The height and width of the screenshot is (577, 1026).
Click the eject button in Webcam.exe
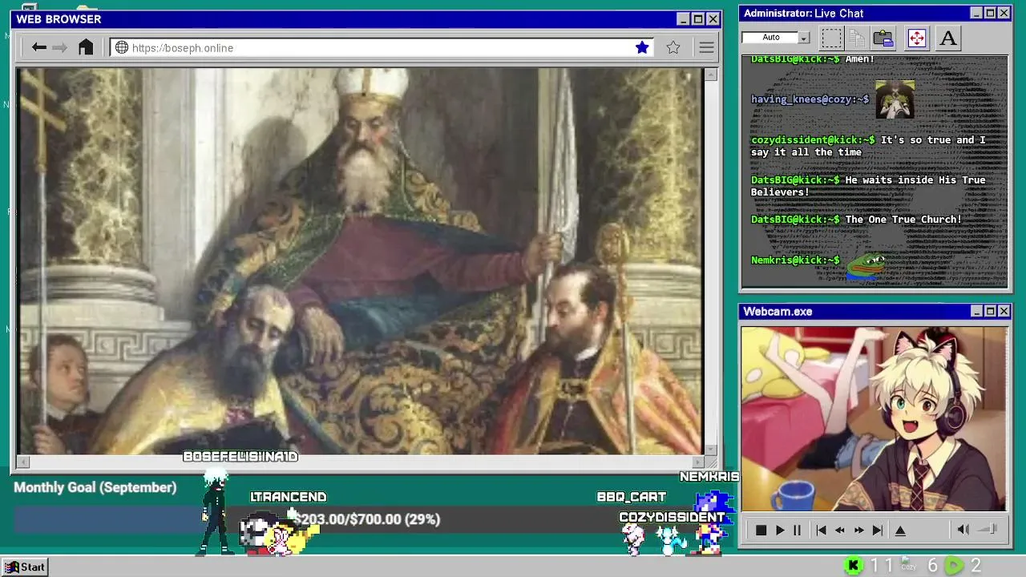[x=900, y=530]
